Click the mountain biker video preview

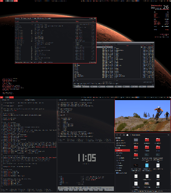point(143,116)
